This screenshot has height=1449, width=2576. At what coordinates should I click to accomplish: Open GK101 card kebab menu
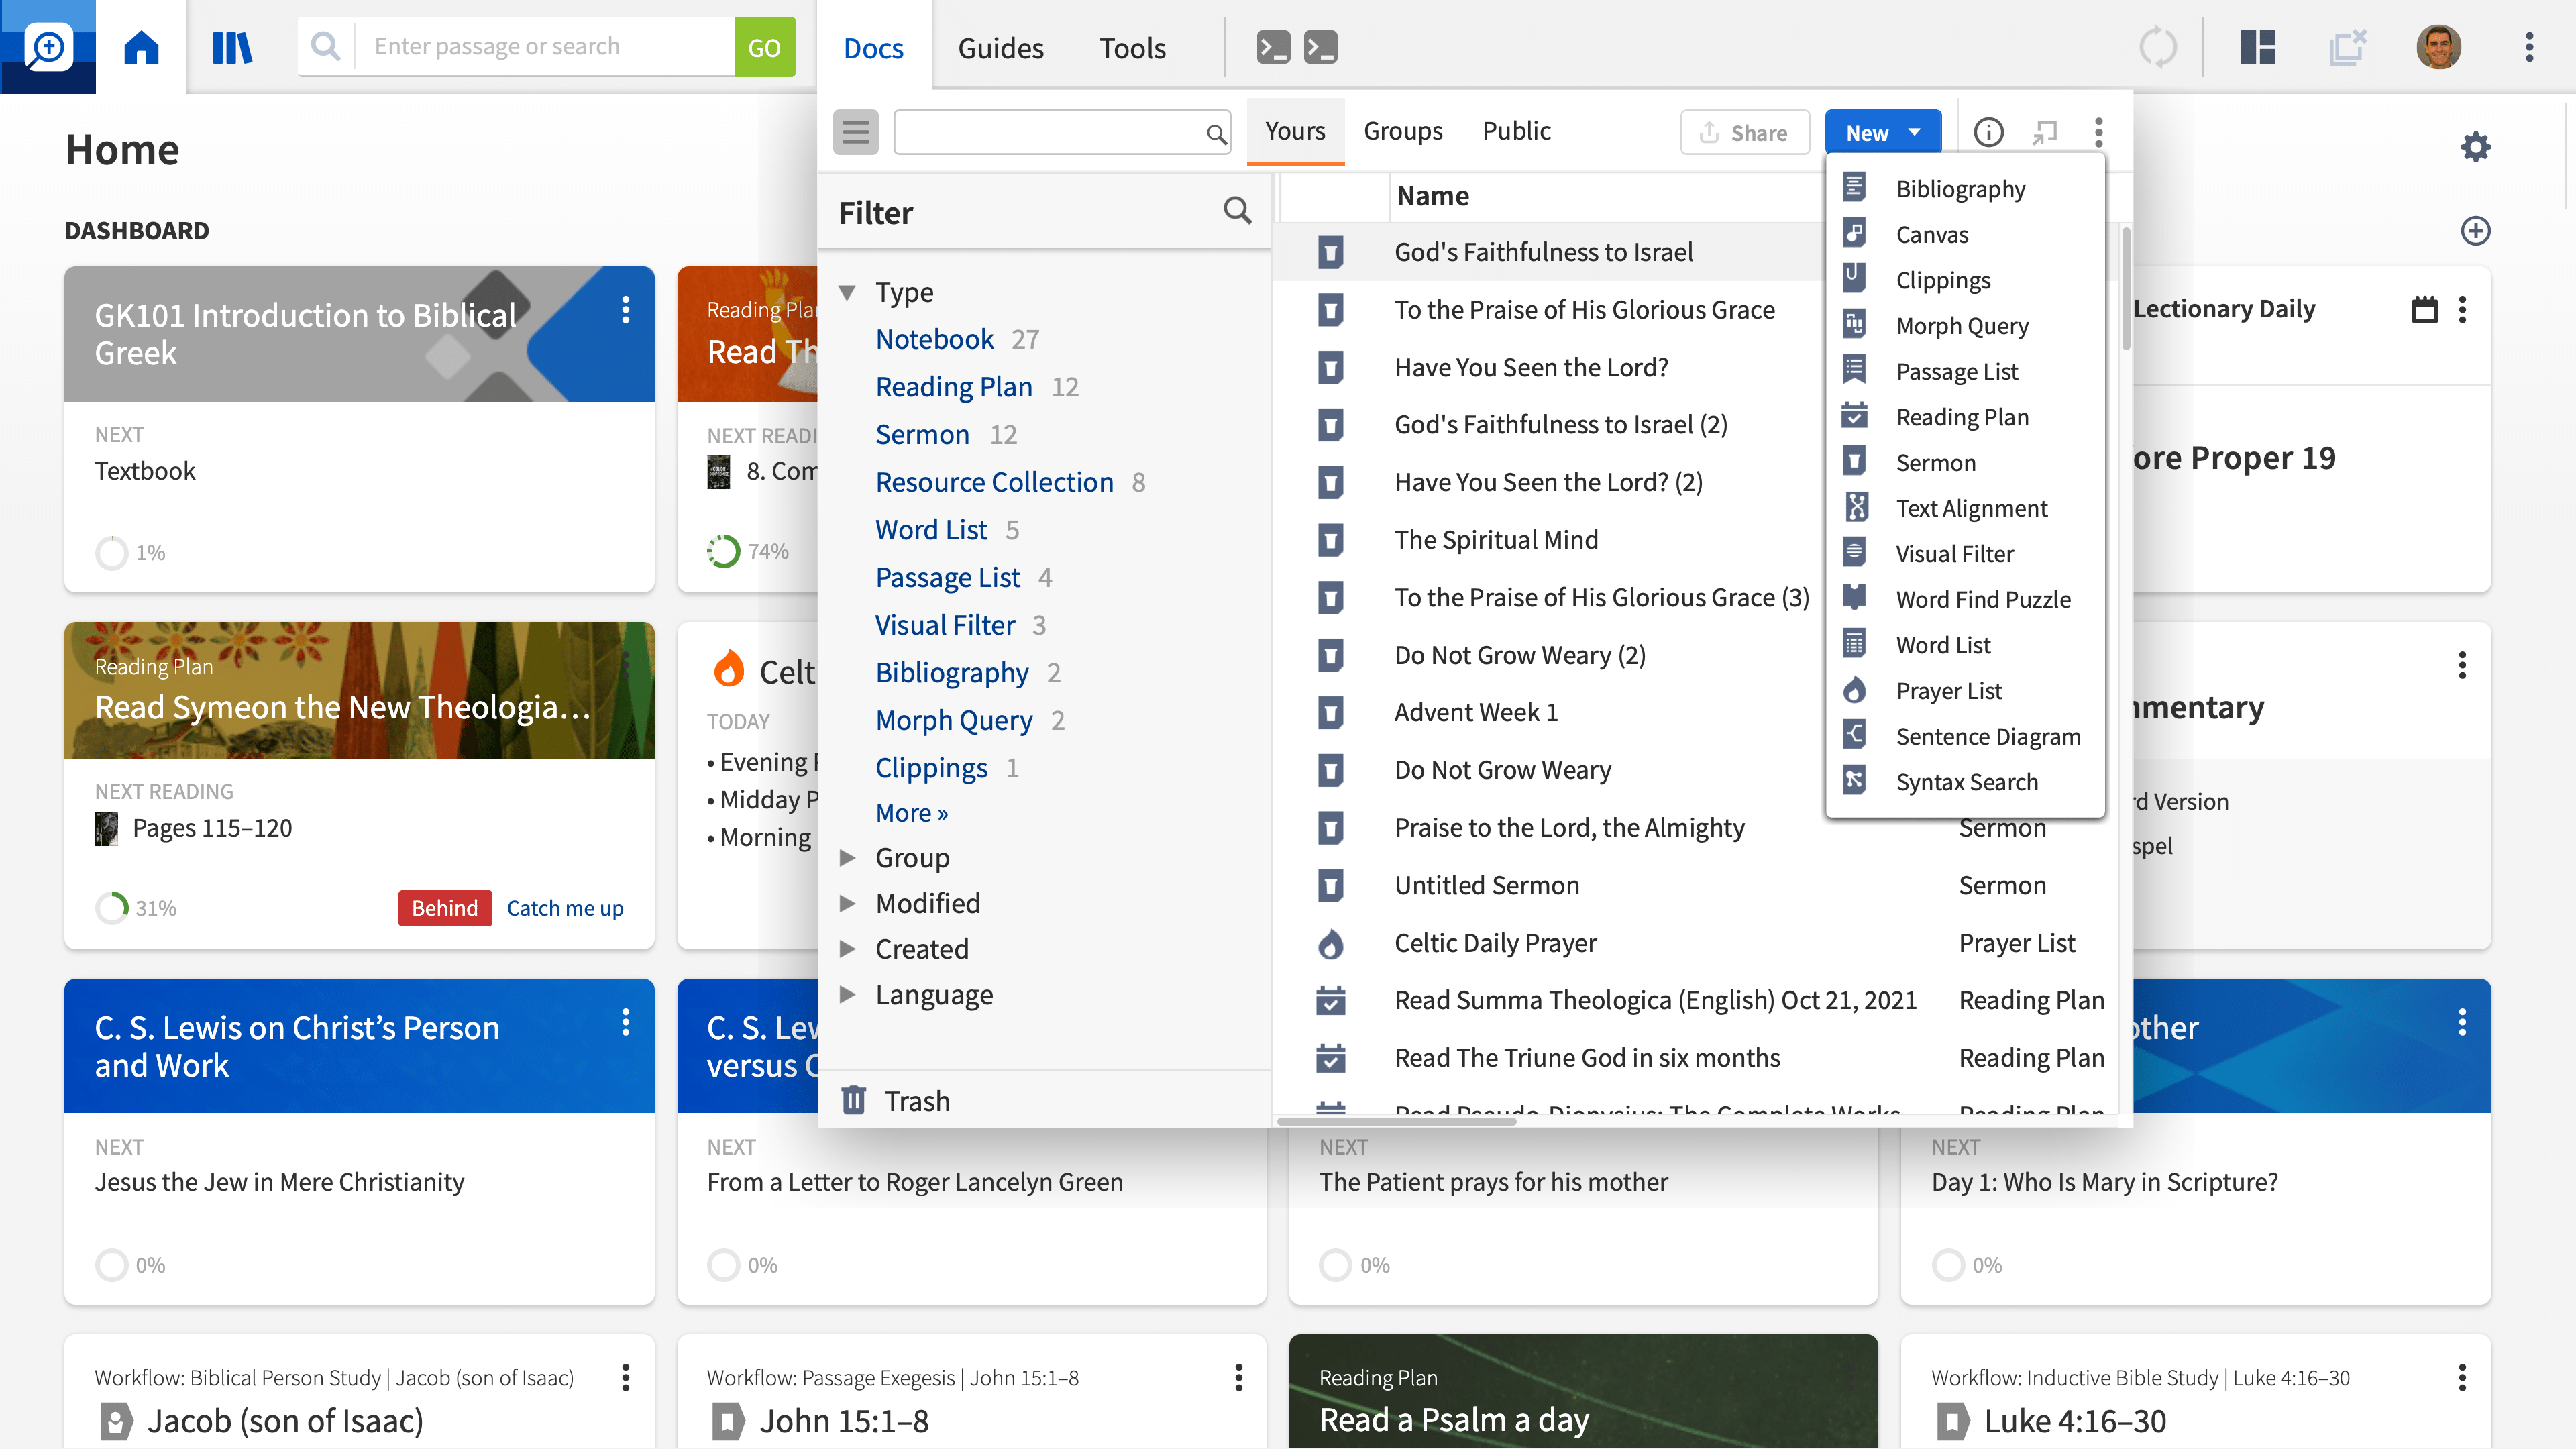click(625, 310)
